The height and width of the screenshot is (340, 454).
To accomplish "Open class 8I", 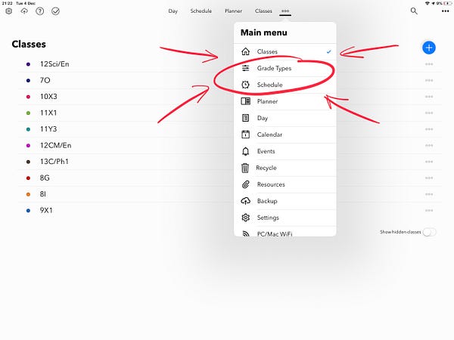I will (43, 194).
